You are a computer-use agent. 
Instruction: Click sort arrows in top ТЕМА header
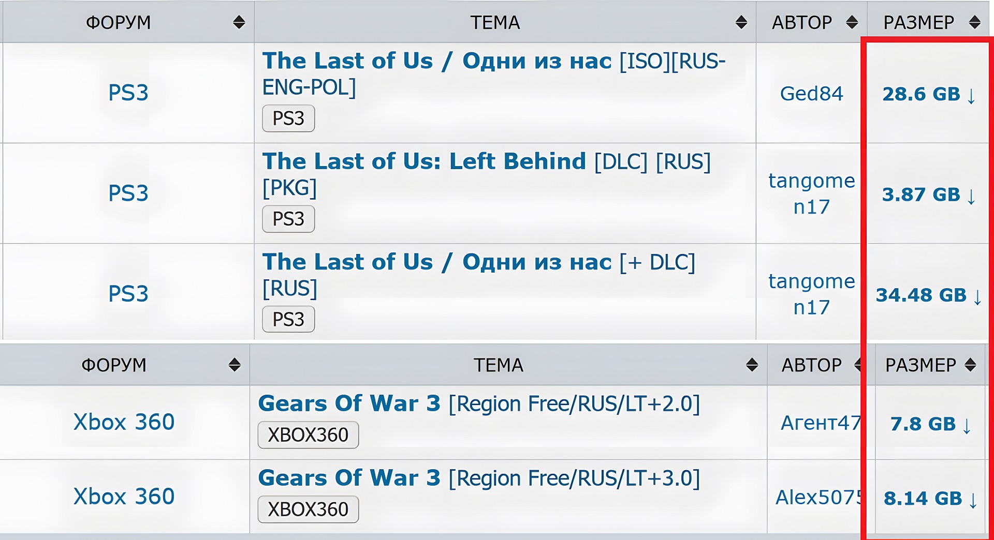coord(741,22)
